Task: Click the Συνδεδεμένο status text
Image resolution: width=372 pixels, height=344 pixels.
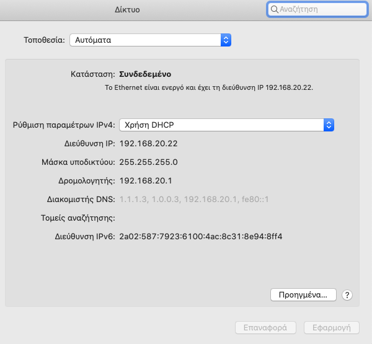Action: pyautogui.click(x=145, y=74)
